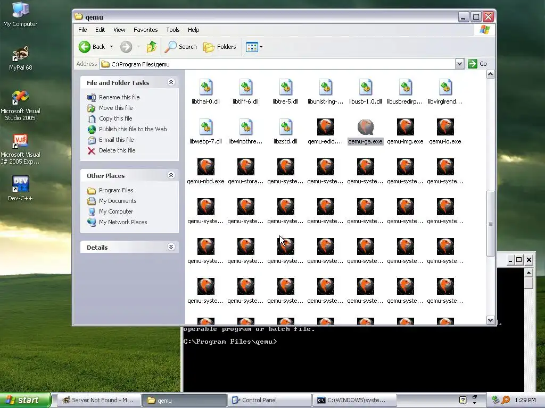The height and width of the screenshot is (408, 545).
Task: Switch to Server Not Found taskbar window
Action: click(x=98, y=400)
